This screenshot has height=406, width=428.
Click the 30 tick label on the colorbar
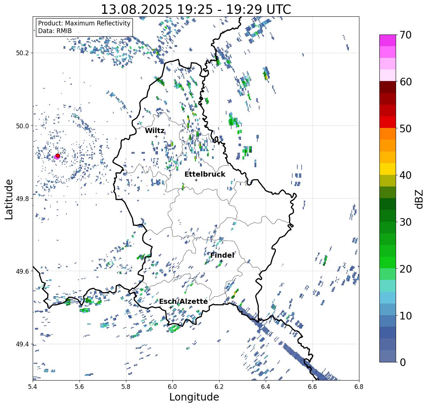click(405, 222)
